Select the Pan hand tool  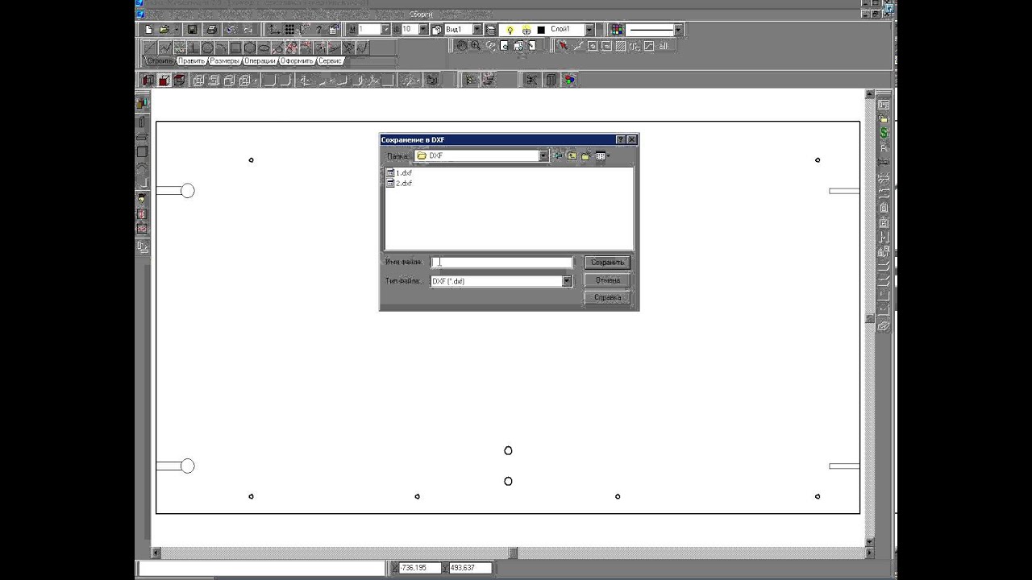462,46
